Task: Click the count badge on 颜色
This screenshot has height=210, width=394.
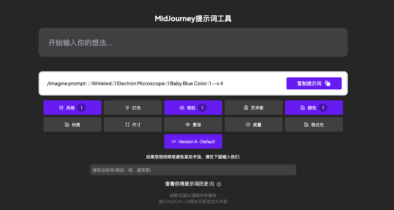Action: (x=323, y=107)
